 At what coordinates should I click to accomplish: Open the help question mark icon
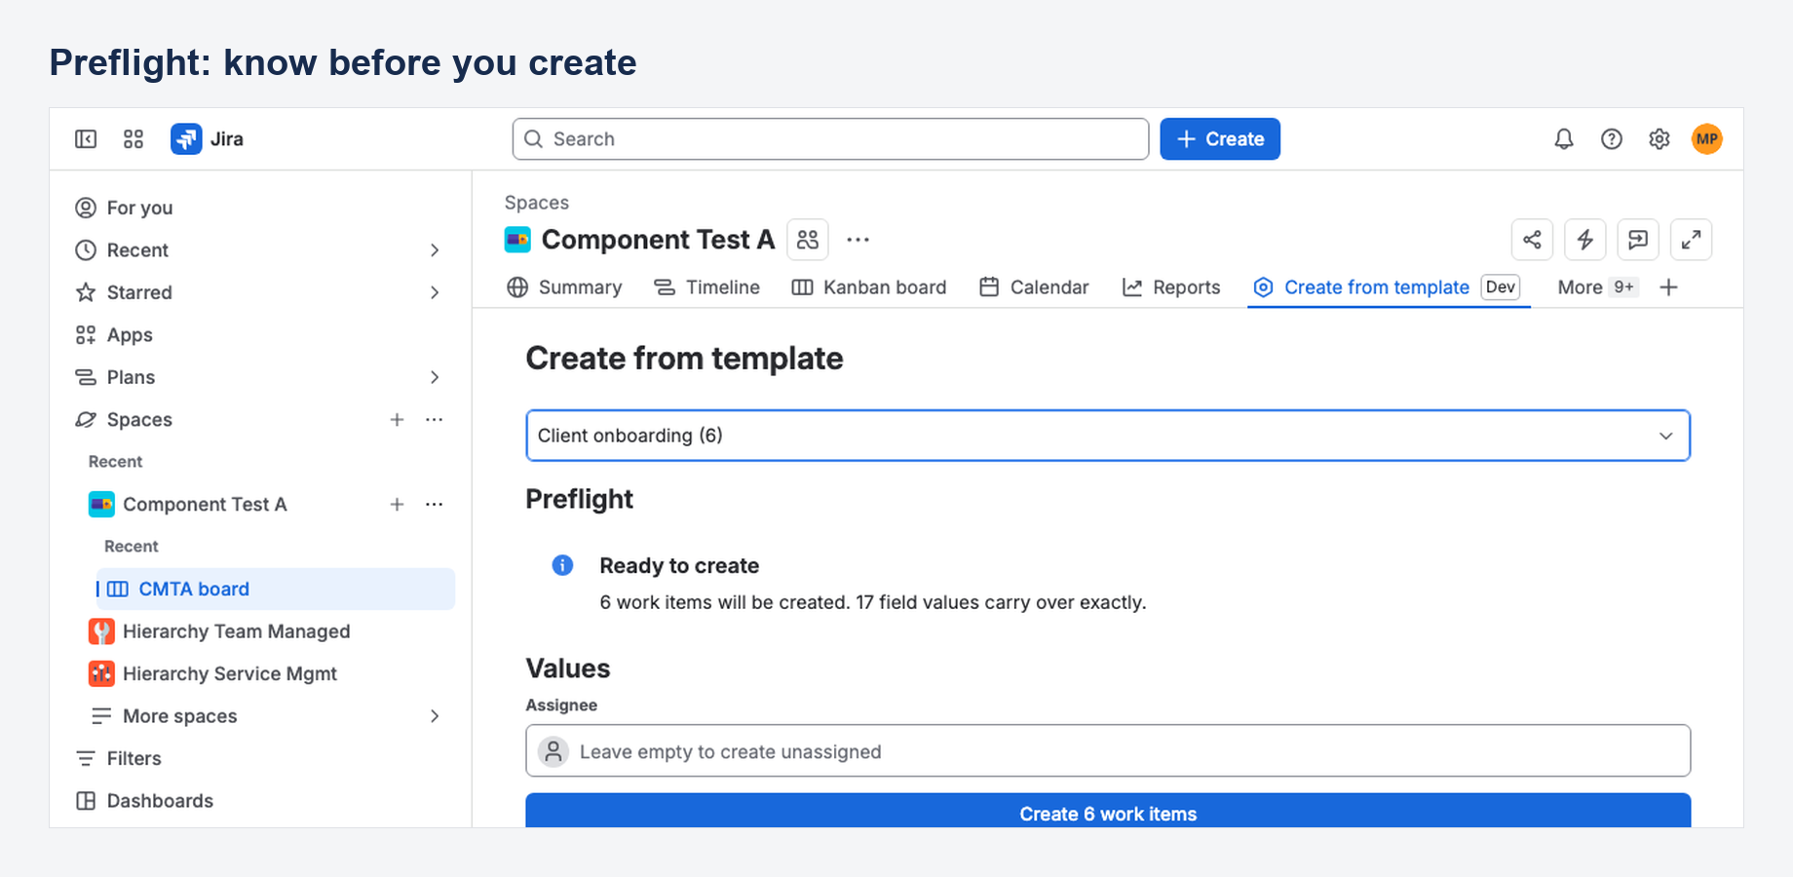[x=1612, y=139]
